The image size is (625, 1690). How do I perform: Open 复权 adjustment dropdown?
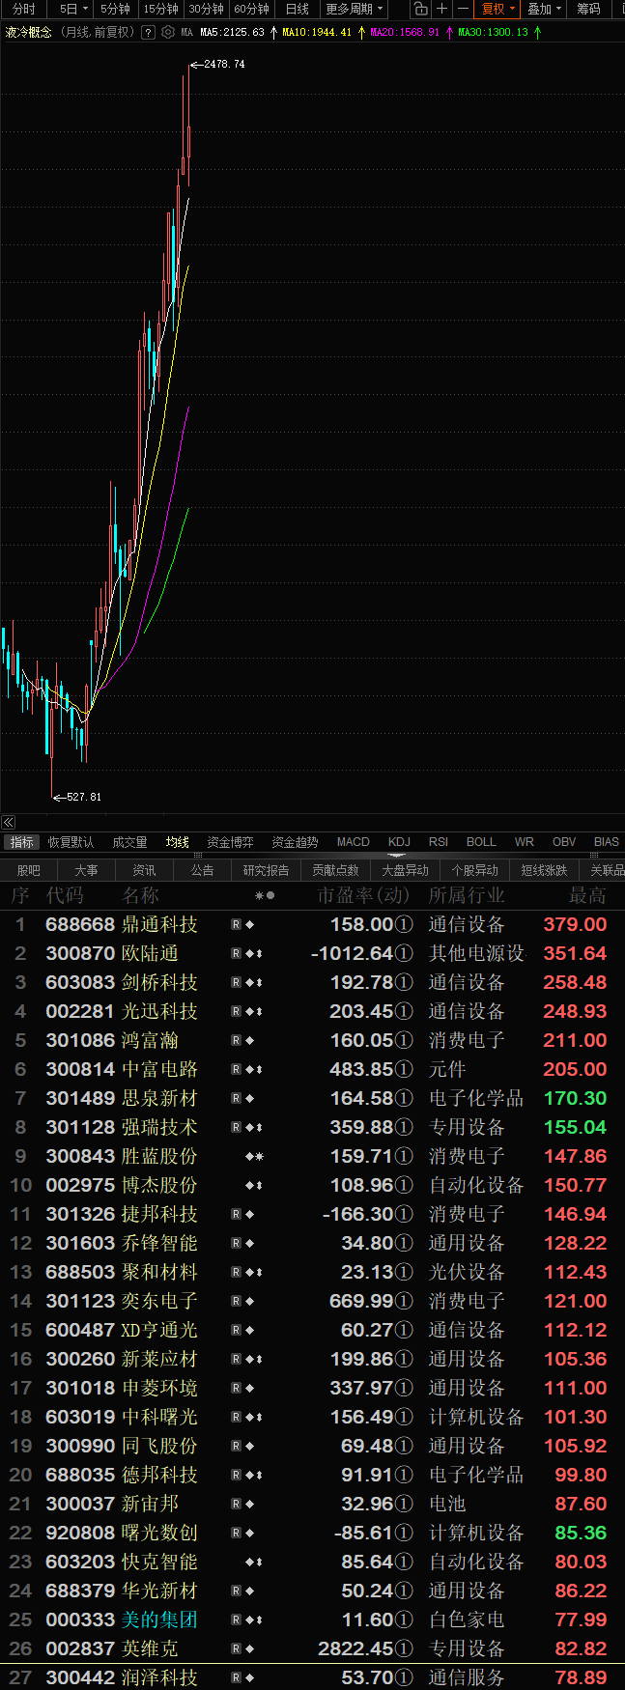(x=497, y=9)
